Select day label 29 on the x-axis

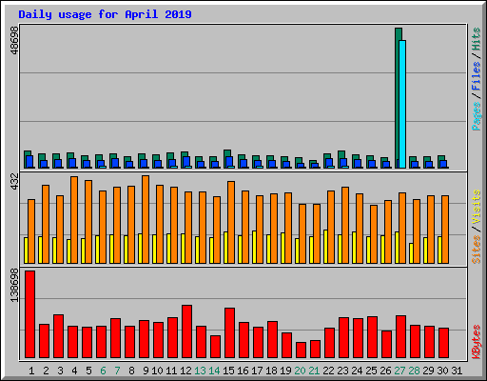point(428,371)
